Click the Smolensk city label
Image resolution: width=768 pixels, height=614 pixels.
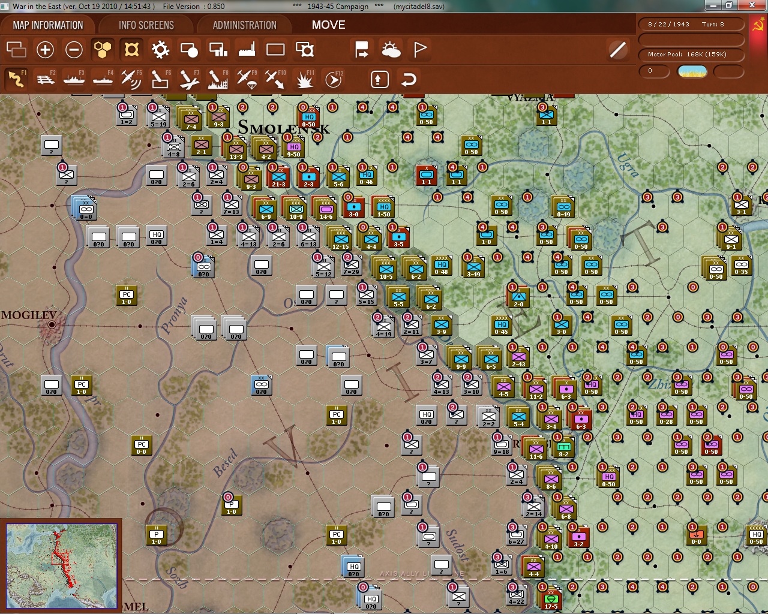pos(284,127)
